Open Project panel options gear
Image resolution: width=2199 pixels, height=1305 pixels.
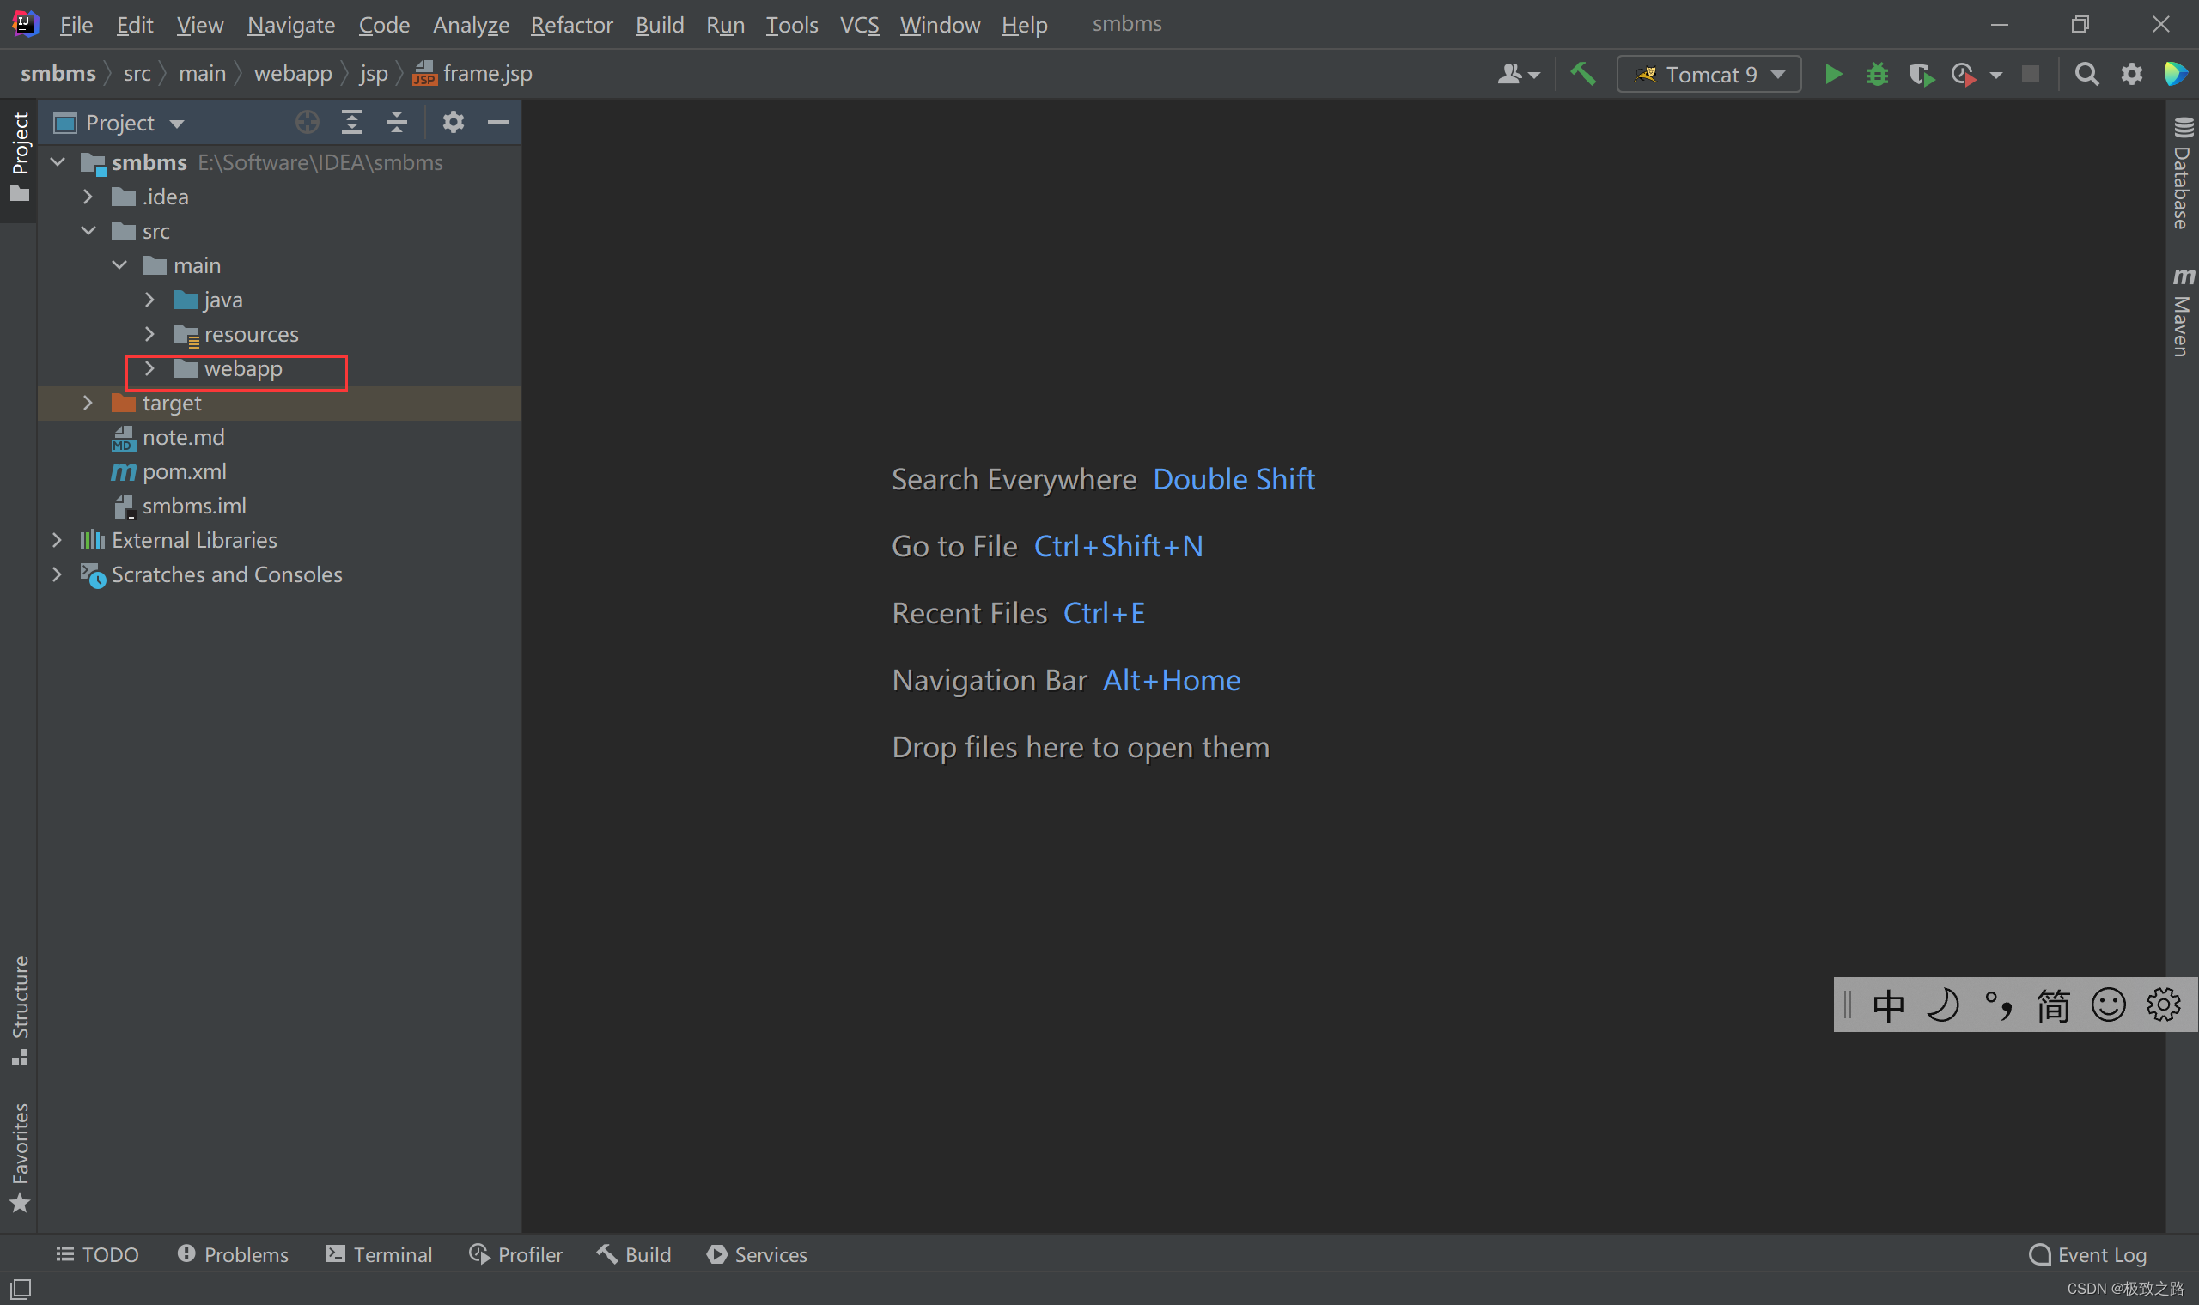453,122
